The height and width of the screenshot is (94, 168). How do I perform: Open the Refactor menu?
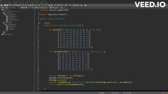pos(15,3)
